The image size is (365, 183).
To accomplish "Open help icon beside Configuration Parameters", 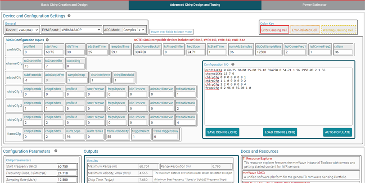I will [x=56, y=151].
